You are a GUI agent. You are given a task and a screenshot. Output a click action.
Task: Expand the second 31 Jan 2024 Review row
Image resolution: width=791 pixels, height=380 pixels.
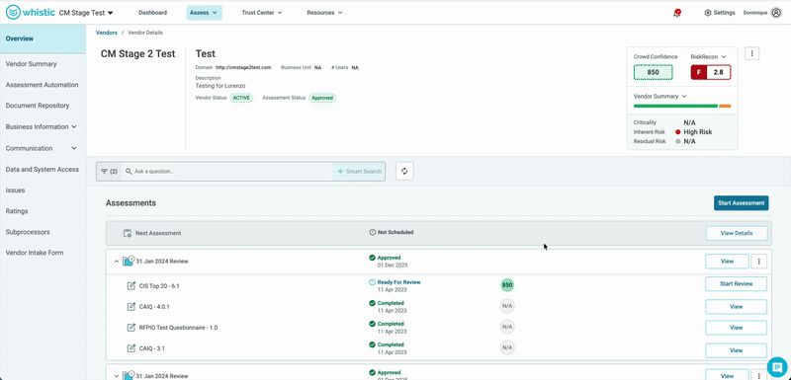[x=116, y=375]
